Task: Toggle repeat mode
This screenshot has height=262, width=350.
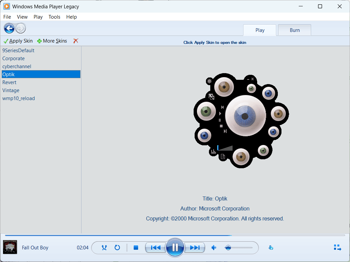Action: tap(117, 247)
